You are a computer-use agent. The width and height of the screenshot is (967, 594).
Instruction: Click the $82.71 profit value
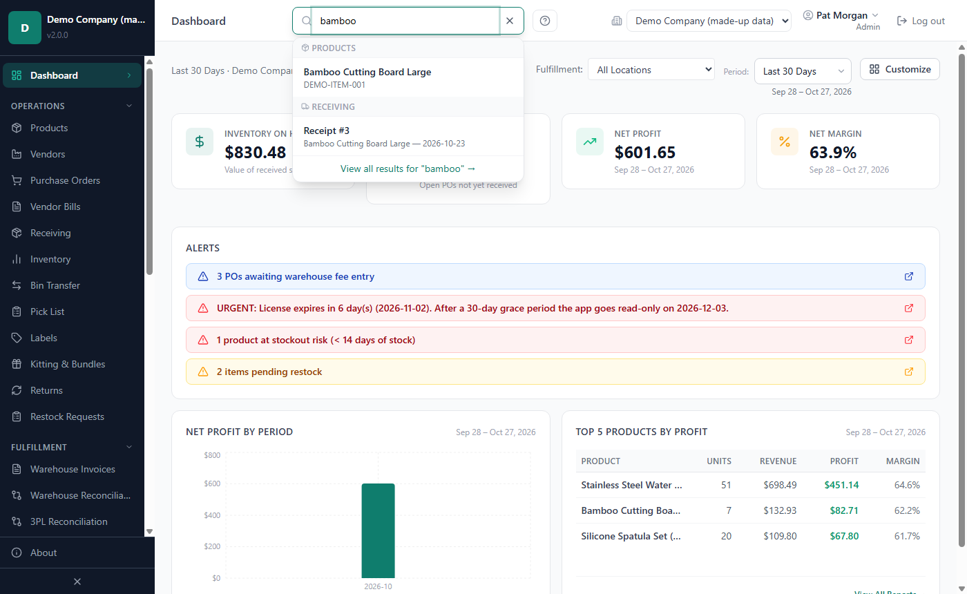(844, 510)
